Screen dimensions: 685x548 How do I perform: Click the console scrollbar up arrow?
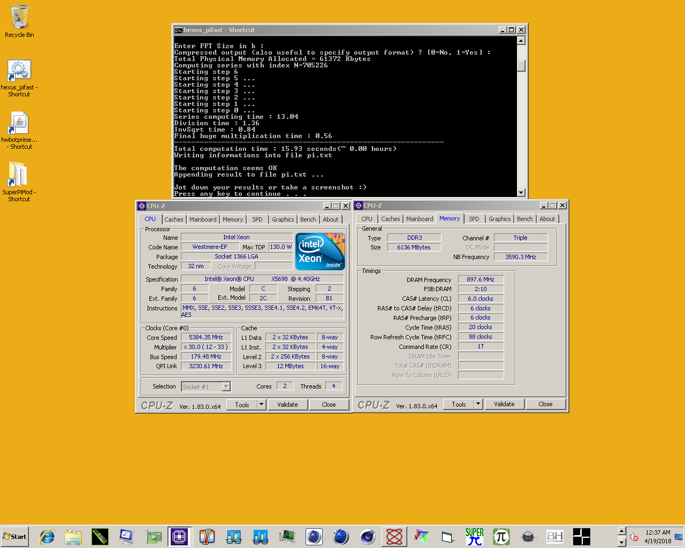[x=521, y=41]
